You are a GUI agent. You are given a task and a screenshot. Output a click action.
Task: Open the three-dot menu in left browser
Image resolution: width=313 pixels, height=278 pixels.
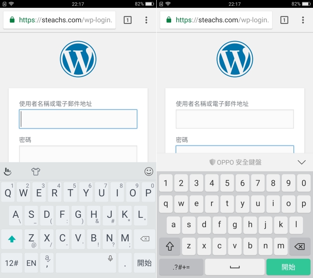click(x=146, y=20)
